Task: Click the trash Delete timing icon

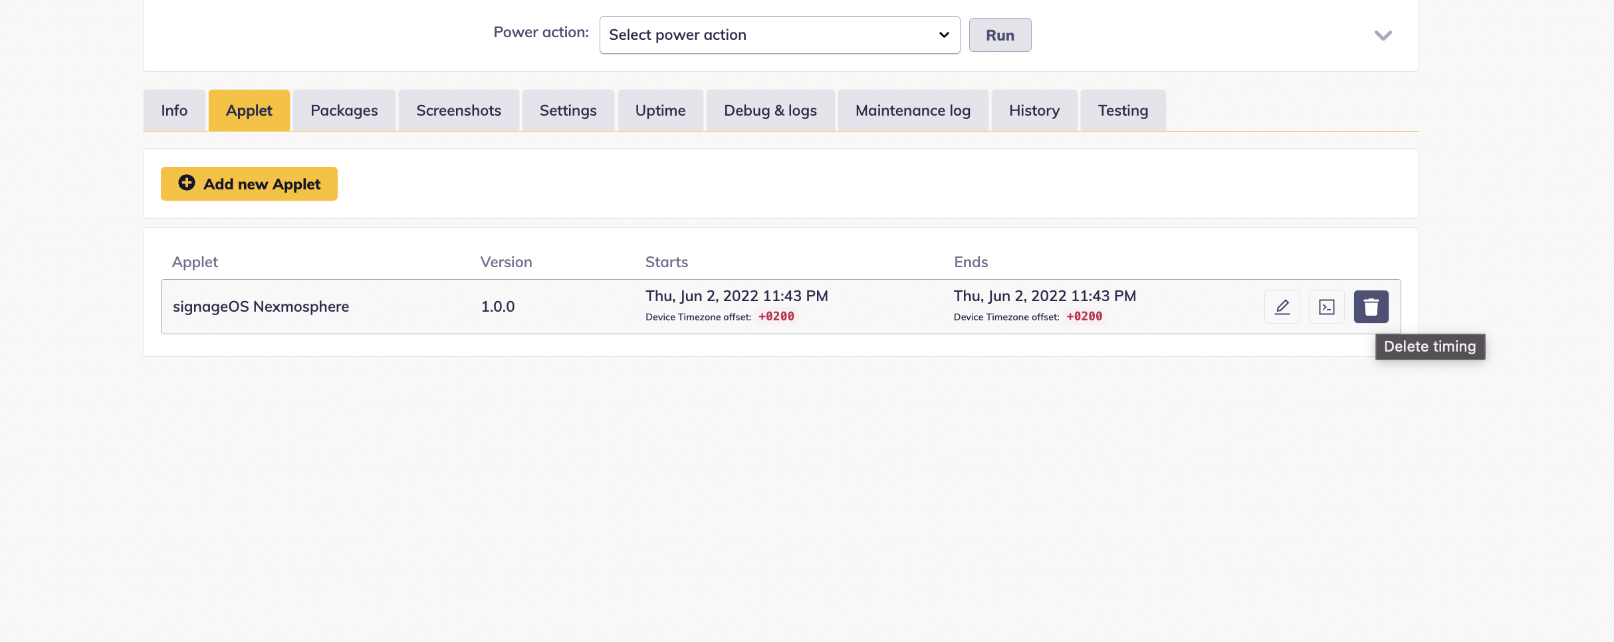Action: click(x=1371, y=307)
